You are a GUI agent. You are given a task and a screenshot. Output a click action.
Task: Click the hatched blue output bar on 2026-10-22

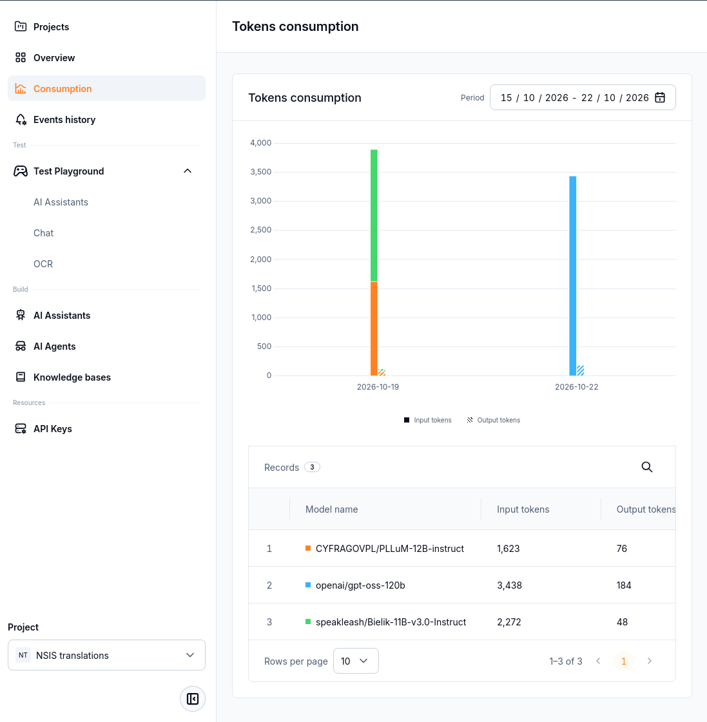(x=581, y=371)
